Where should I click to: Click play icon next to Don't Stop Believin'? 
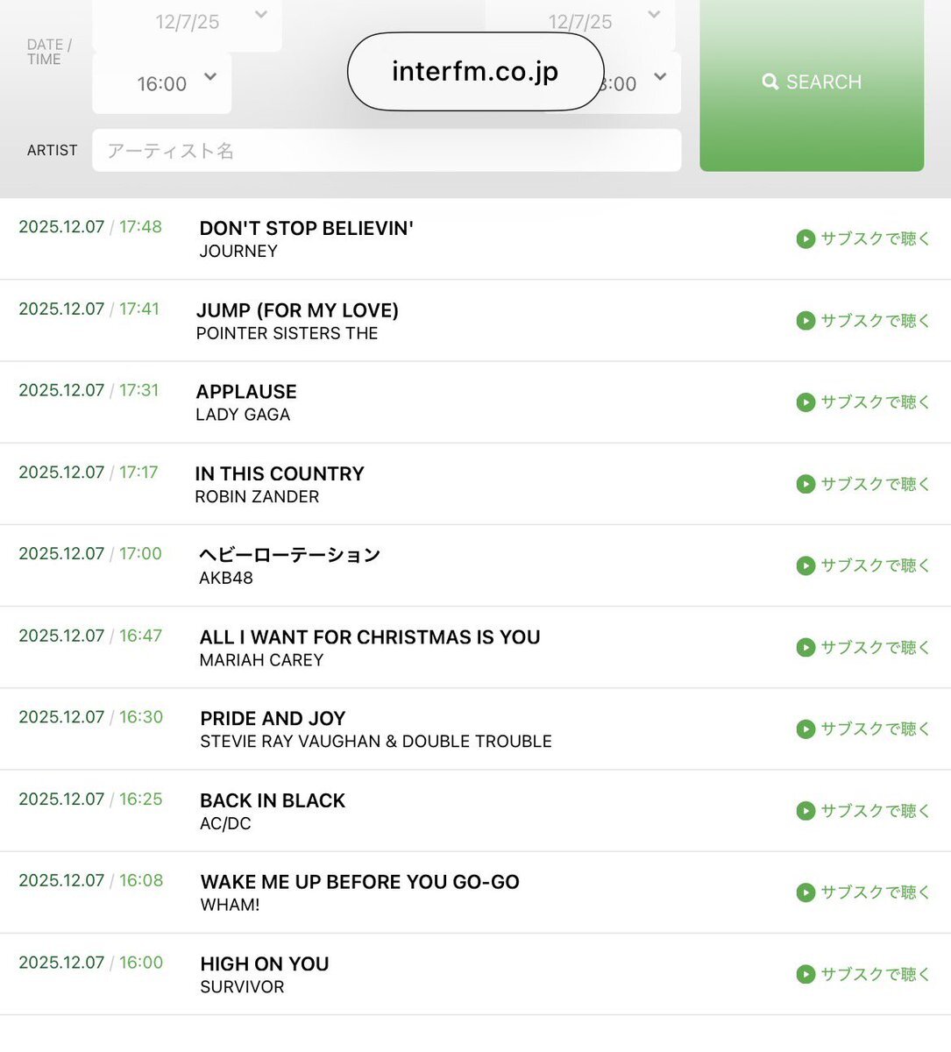click(806, 238)
